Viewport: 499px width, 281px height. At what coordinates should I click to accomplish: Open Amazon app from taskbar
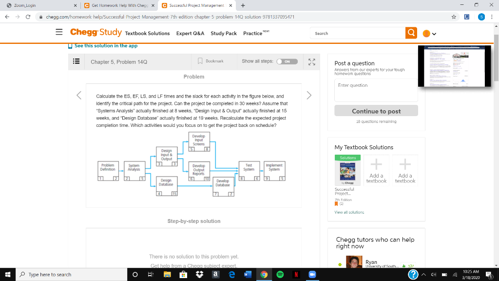215,274
